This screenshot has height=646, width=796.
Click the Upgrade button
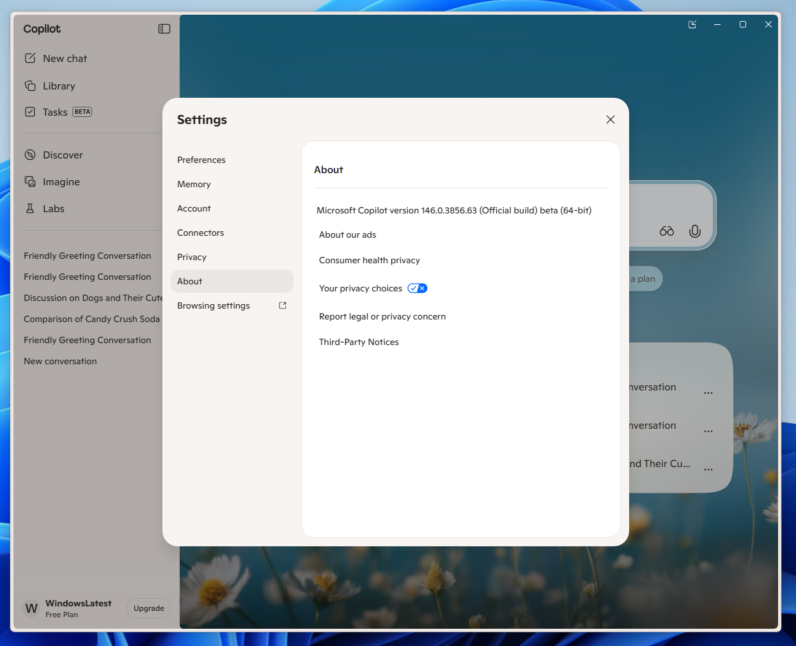(148, 608)
